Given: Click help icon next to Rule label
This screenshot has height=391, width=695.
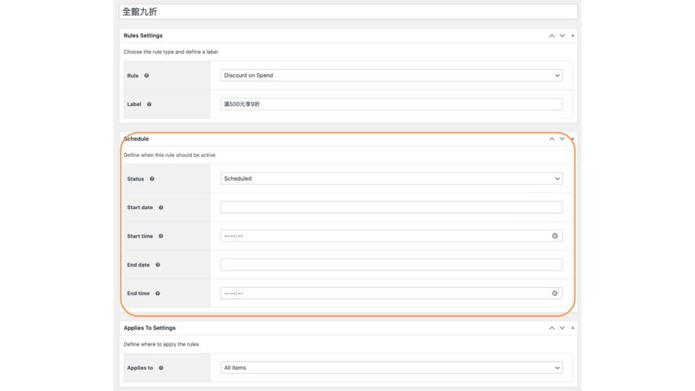Looking at the screenshot, I should [x=147, y=75].
